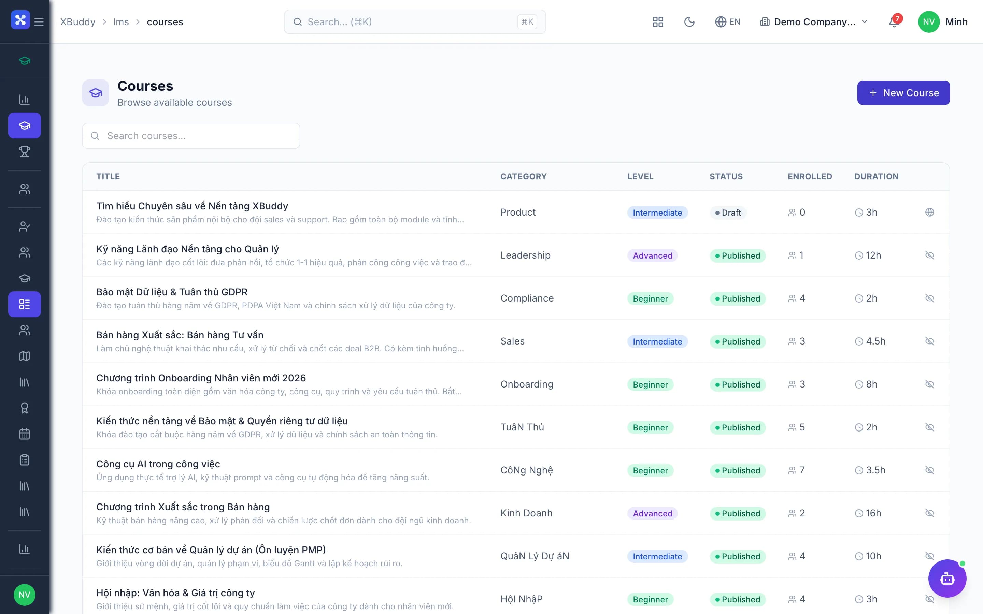
Task: Sort by the LEVEL column header
Action: click(x=640, y=177)
